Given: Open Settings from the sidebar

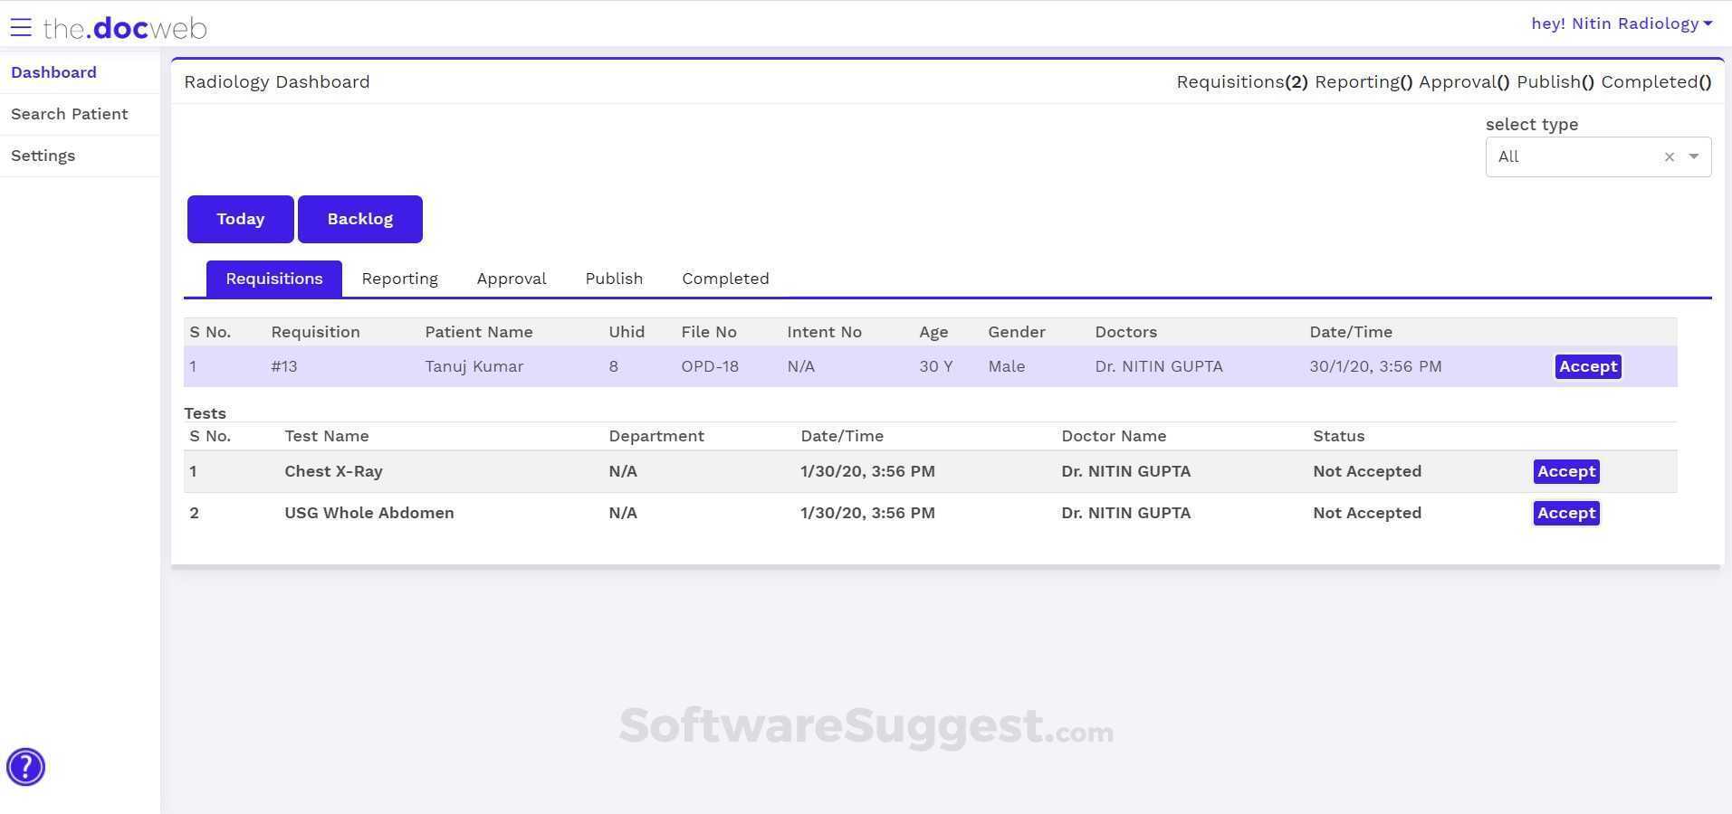Looking at the screenshot, I should coord(43,156).
